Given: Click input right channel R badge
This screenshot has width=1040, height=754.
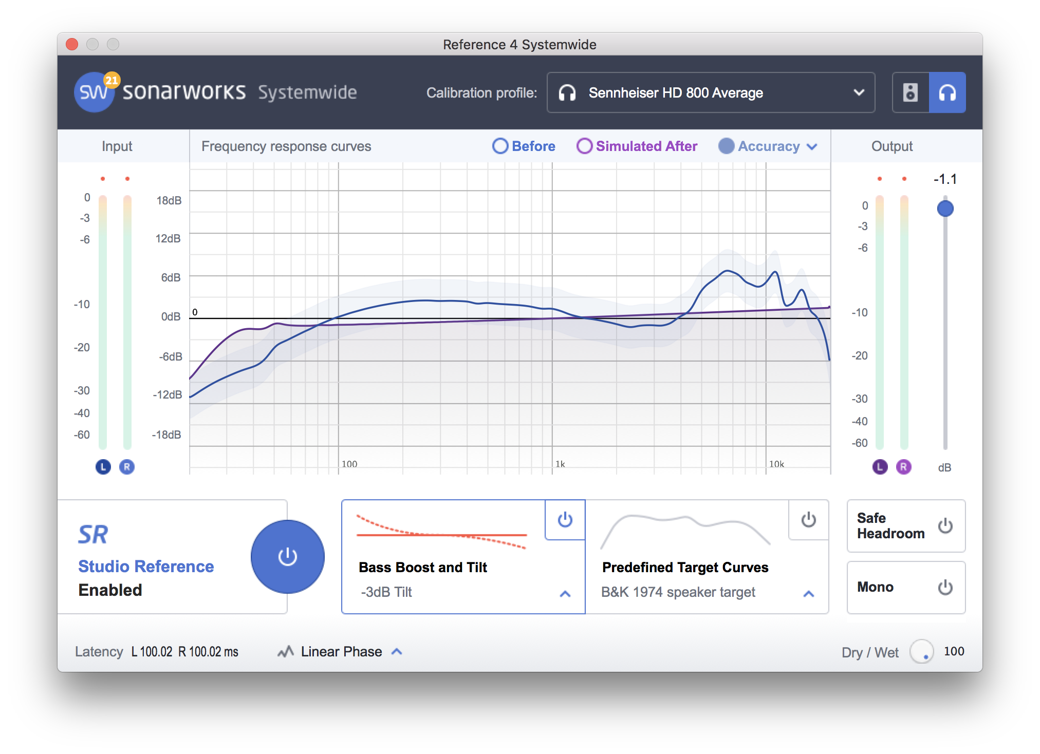Looking at the screenshot, I should [127, 466].
